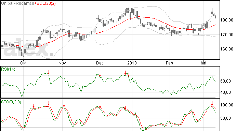Select the 160,00 price axis label
Screen dimensions: 236x132
click(227, 49)
